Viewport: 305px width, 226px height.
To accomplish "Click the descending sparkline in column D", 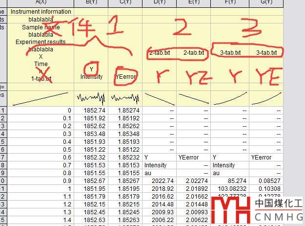I will 159,98.
